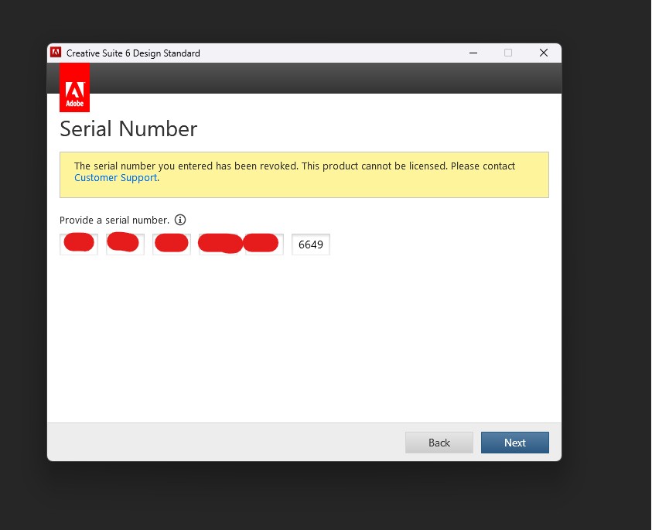This screenshot has width=652, height=530.
Task: Click the Creative Suite 6 title bar text
Action: pos(133,53)
